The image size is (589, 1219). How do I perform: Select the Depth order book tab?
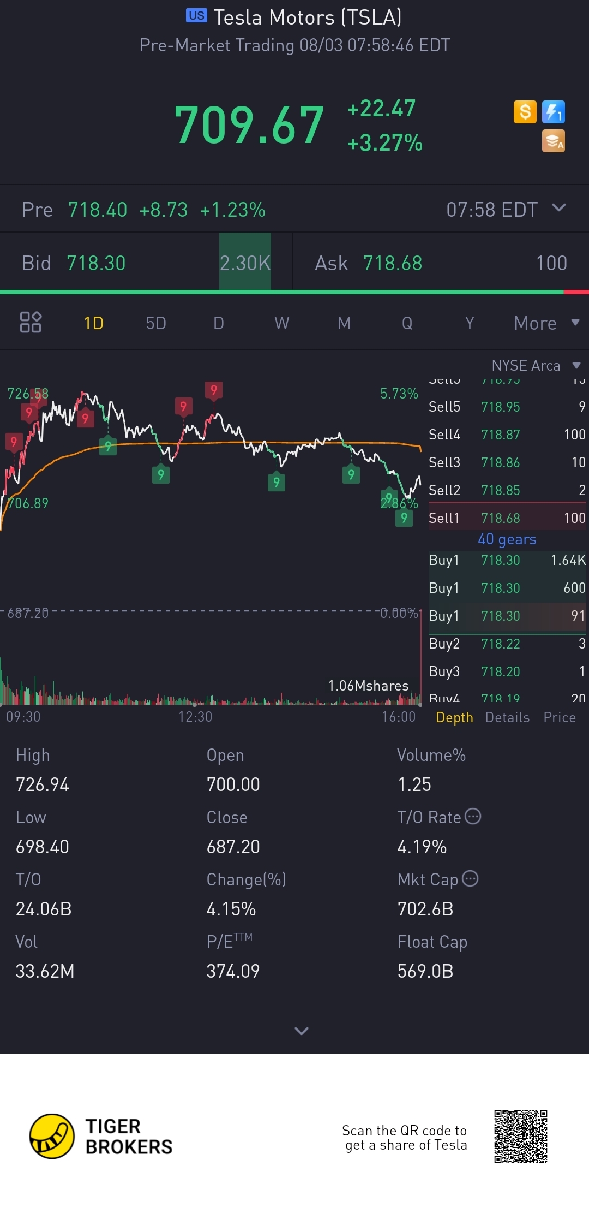click(455, 717)
